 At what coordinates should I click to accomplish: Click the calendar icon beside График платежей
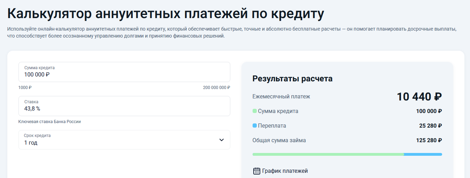(x=256, y=171)
